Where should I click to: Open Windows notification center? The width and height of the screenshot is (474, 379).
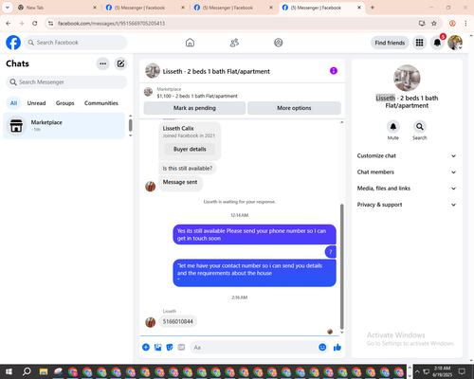click(x=462, y=371)
